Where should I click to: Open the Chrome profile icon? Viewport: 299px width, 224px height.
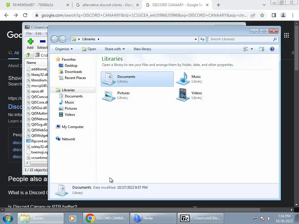pos(283,15)
